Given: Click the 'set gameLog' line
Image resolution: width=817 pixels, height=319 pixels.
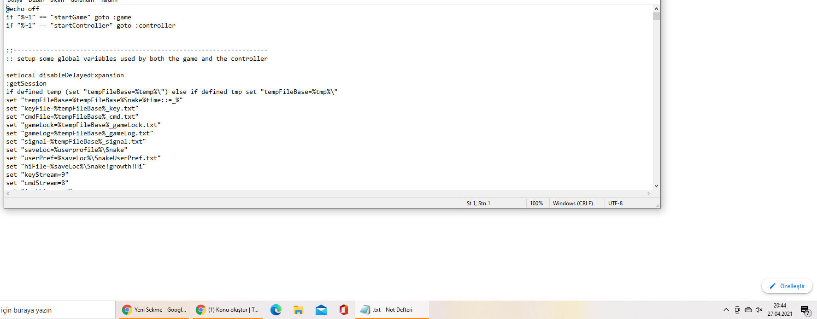Looking at the screenshot, I should click(x=80, y=133).
